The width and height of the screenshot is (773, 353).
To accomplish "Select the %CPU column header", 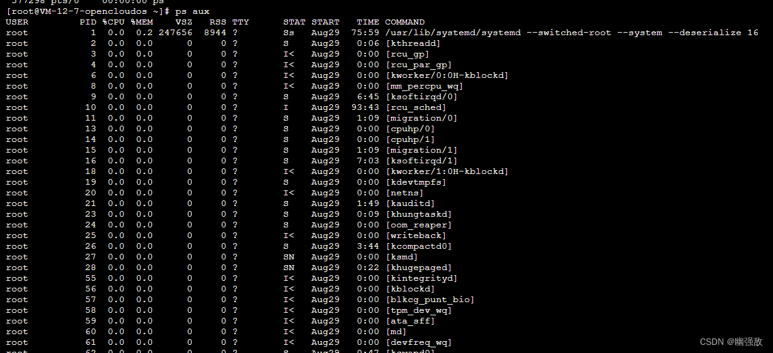I will tap(113, 22).
